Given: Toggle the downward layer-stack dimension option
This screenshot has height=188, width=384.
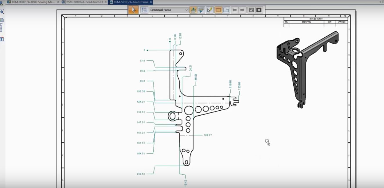Looking at the screenshot, I should pos(201,10).
